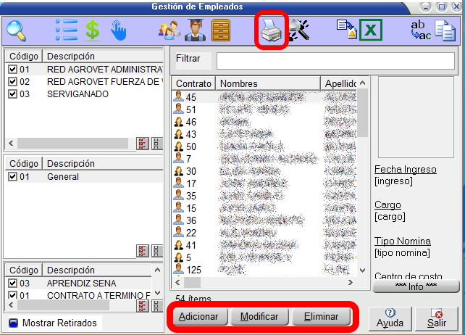465x335 pixels.
Task: Toggle the APRENDIZ SENA checkbox
Action: pos(12,283)
